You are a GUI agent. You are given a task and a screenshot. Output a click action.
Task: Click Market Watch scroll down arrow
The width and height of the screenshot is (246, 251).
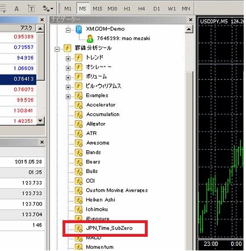(40, 121)
